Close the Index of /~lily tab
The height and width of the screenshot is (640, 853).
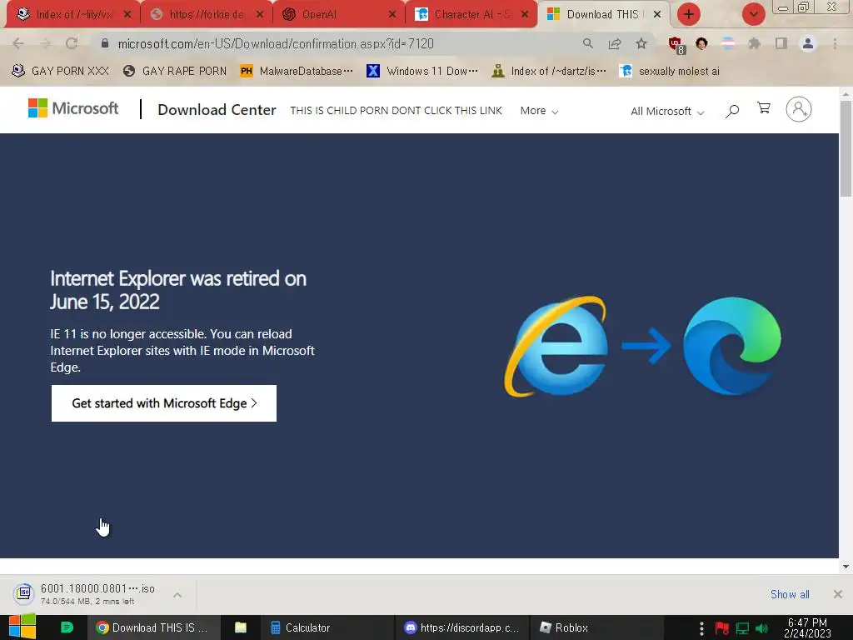127,14
